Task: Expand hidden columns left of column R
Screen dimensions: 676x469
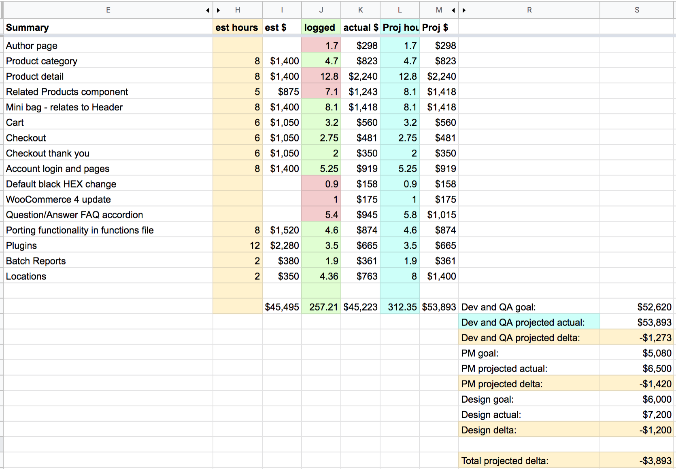Action: pyautogui.click(x=464, y=10)
